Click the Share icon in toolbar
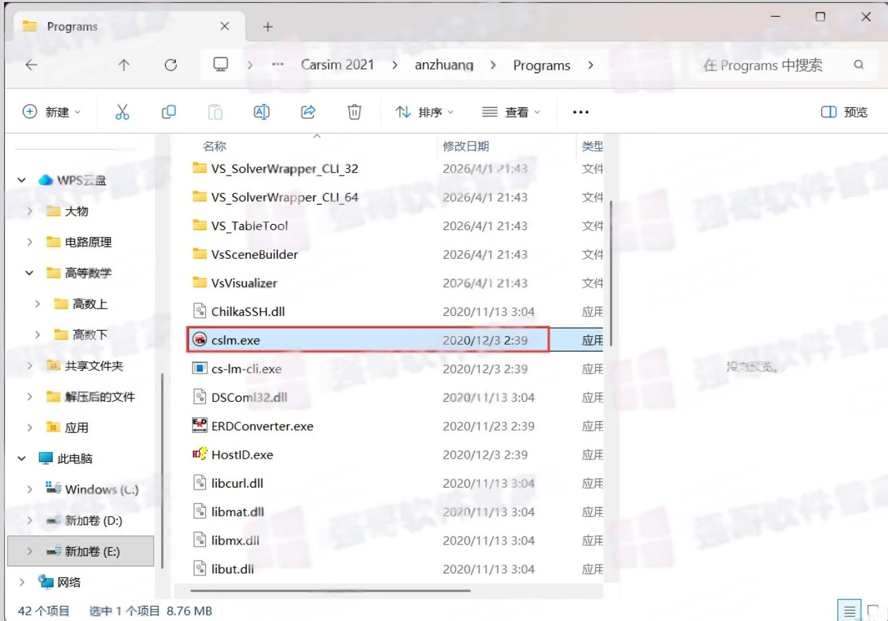This screenshot has height=621, width=888. coord(308,112)
